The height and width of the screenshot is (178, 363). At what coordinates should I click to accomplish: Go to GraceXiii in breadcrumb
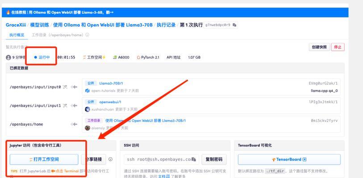pos(16,25)
